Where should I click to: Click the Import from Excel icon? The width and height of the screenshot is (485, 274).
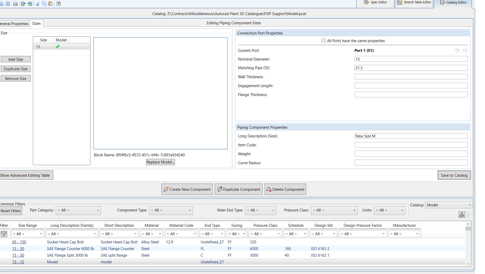click(30, 4)
